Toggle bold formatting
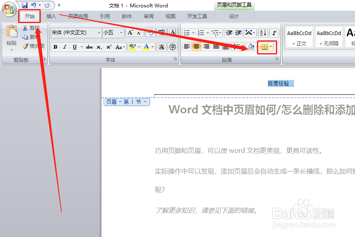The width and height of the screenshot is (355, 237). pos(56,47)
